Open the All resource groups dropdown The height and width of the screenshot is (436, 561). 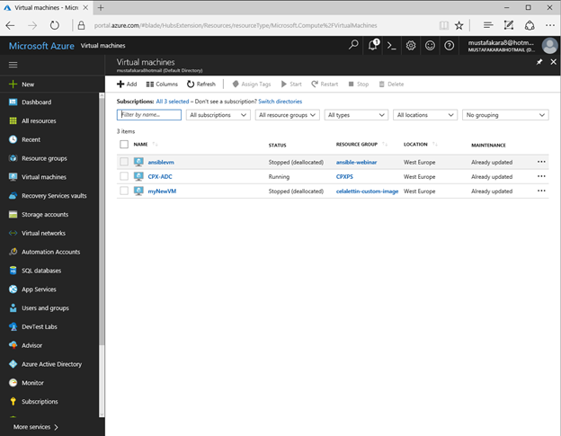288,115
